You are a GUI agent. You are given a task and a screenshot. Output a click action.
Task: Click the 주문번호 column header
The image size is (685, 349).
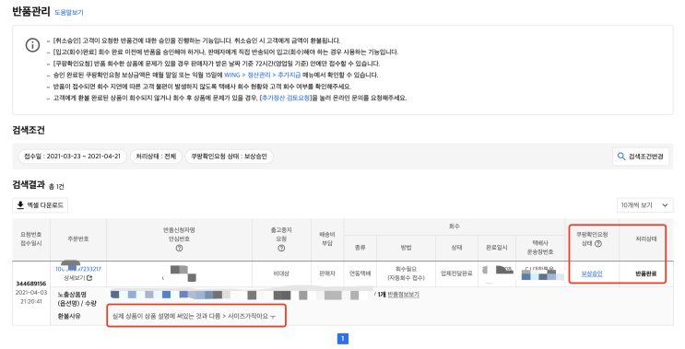78,239
